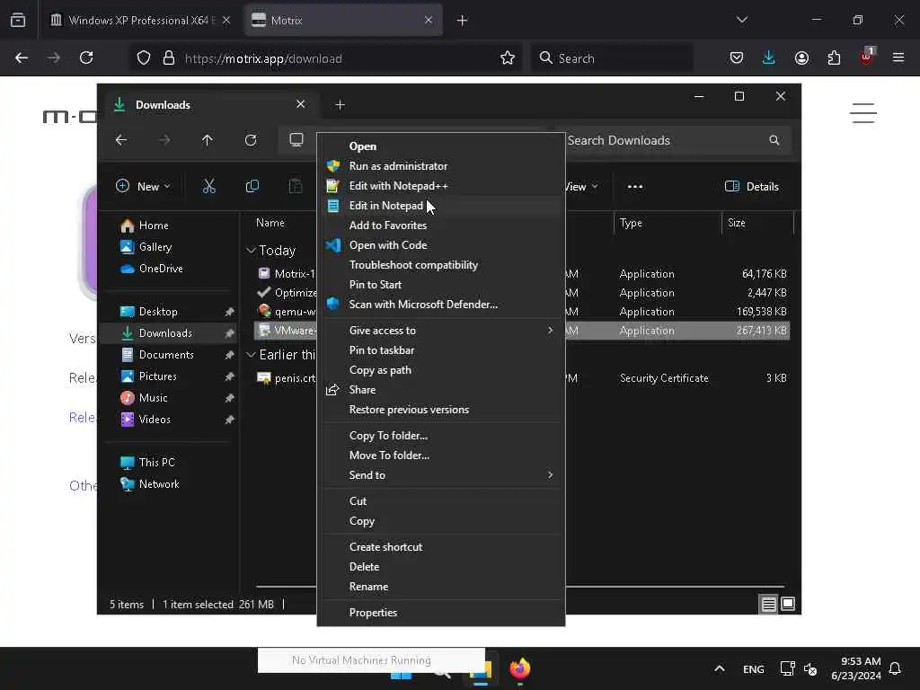Screen dimensions: 920x690
Task: Refresh the Downloads folder view
Action: point(251,140)
